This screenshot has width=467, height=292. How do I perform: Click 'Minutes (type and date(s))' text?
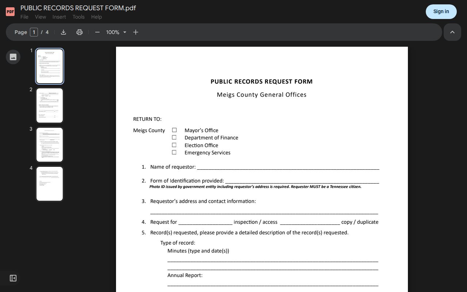click(x=198, y=251)
